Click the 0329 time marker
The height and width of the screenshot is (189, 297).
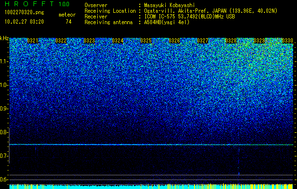[x=259, y=41]
